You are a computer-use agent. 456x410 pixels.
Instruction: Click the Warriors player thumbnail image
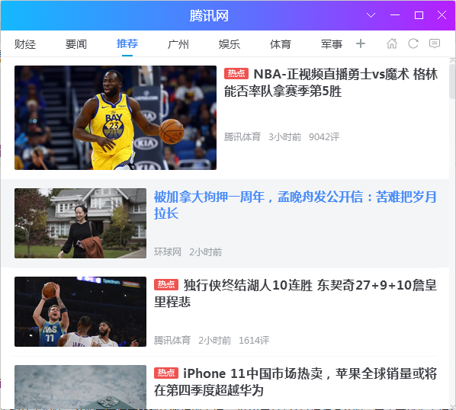pos(115,117)
